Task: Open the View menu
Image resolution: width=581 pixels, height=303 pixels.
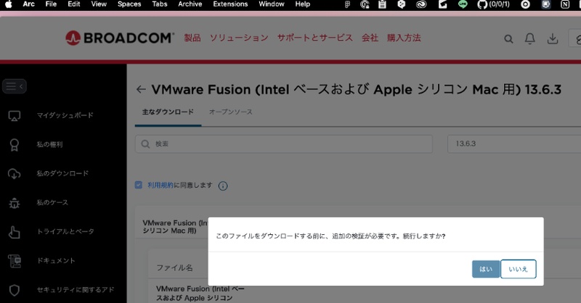Action: pyautogui.click(x=99, y=4)
